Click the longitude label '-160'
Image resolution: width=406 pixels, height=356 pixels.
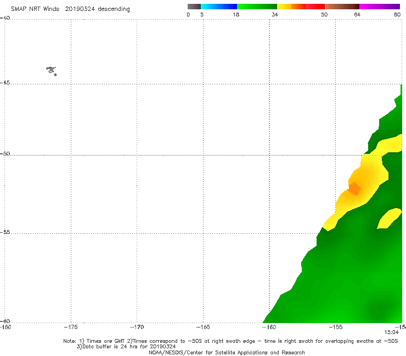269,327
